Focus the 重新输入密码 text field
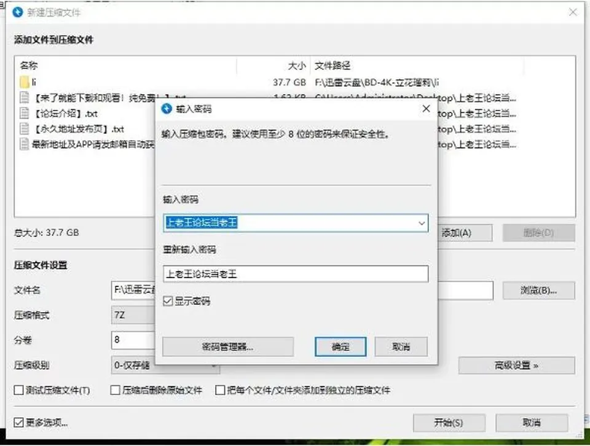Image resolution: width=590 pixels, height=446 pixels. pyautogui.click(x=296, y=274)
